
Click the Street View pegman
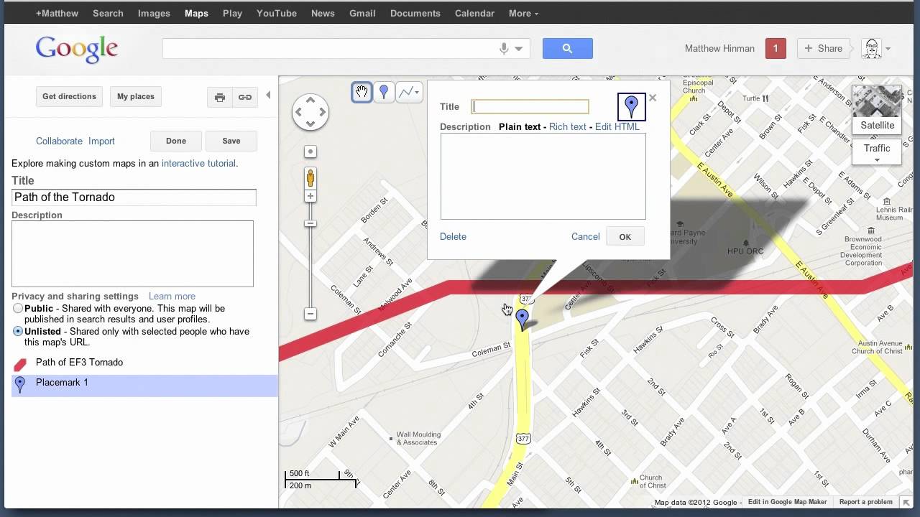click(x=310, y=178)
